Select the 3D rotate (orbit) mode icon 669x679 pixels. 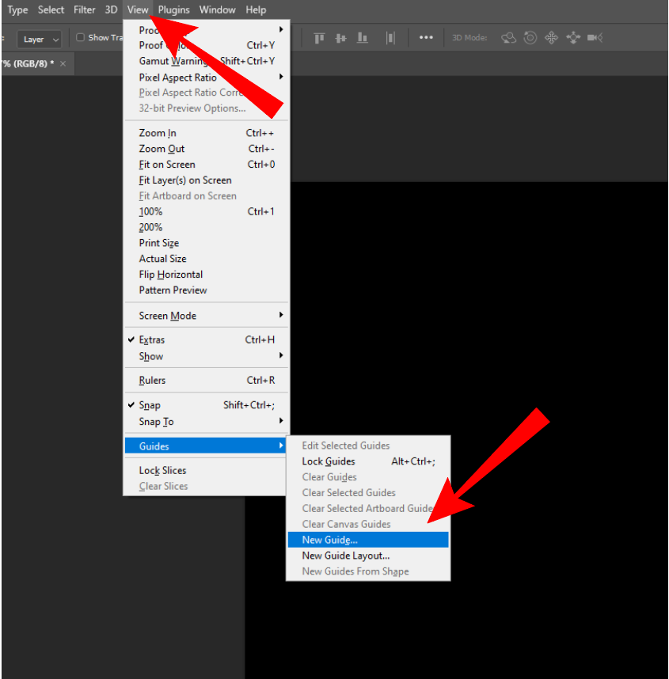[x=509, y=38]
